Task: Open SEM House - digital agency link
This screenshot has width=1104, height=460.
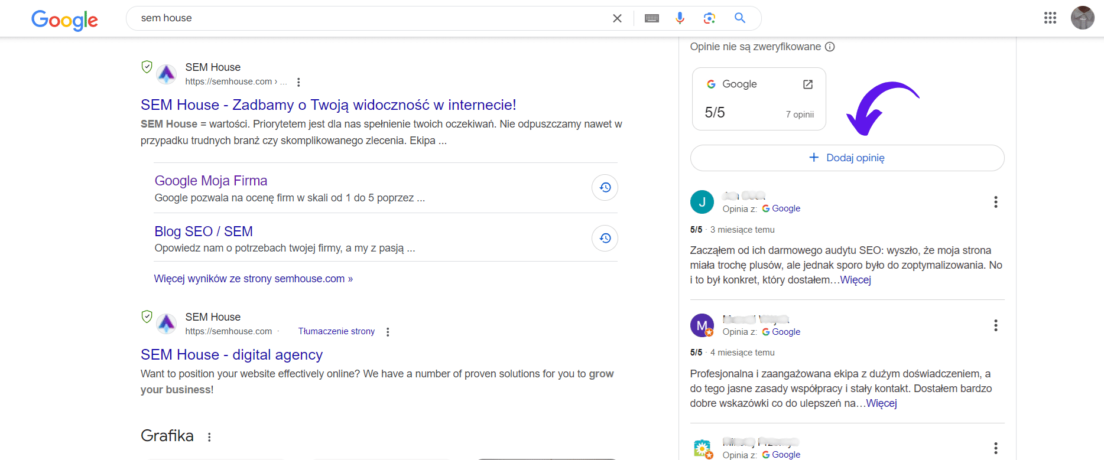Action: pos(232,355)
